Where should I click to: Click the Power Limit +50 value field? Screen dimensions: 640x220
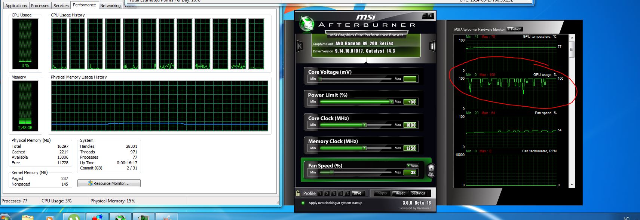click(410, 102)
